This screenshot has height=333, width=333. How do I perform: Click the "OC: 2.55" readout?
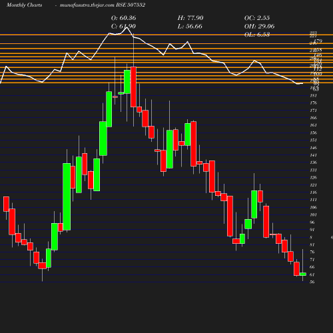click(x=257, y=18)
